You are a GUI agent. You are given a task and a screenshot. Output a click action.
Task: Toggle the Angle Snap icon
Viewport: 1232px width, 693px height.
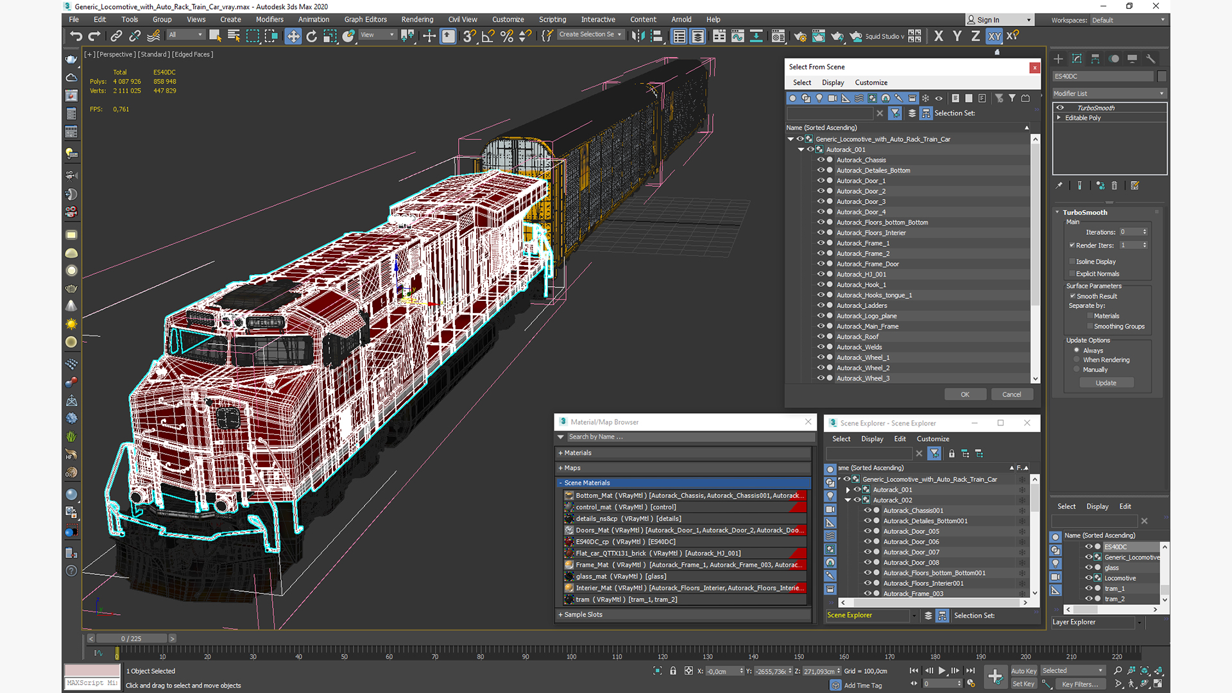pos(488,36)
